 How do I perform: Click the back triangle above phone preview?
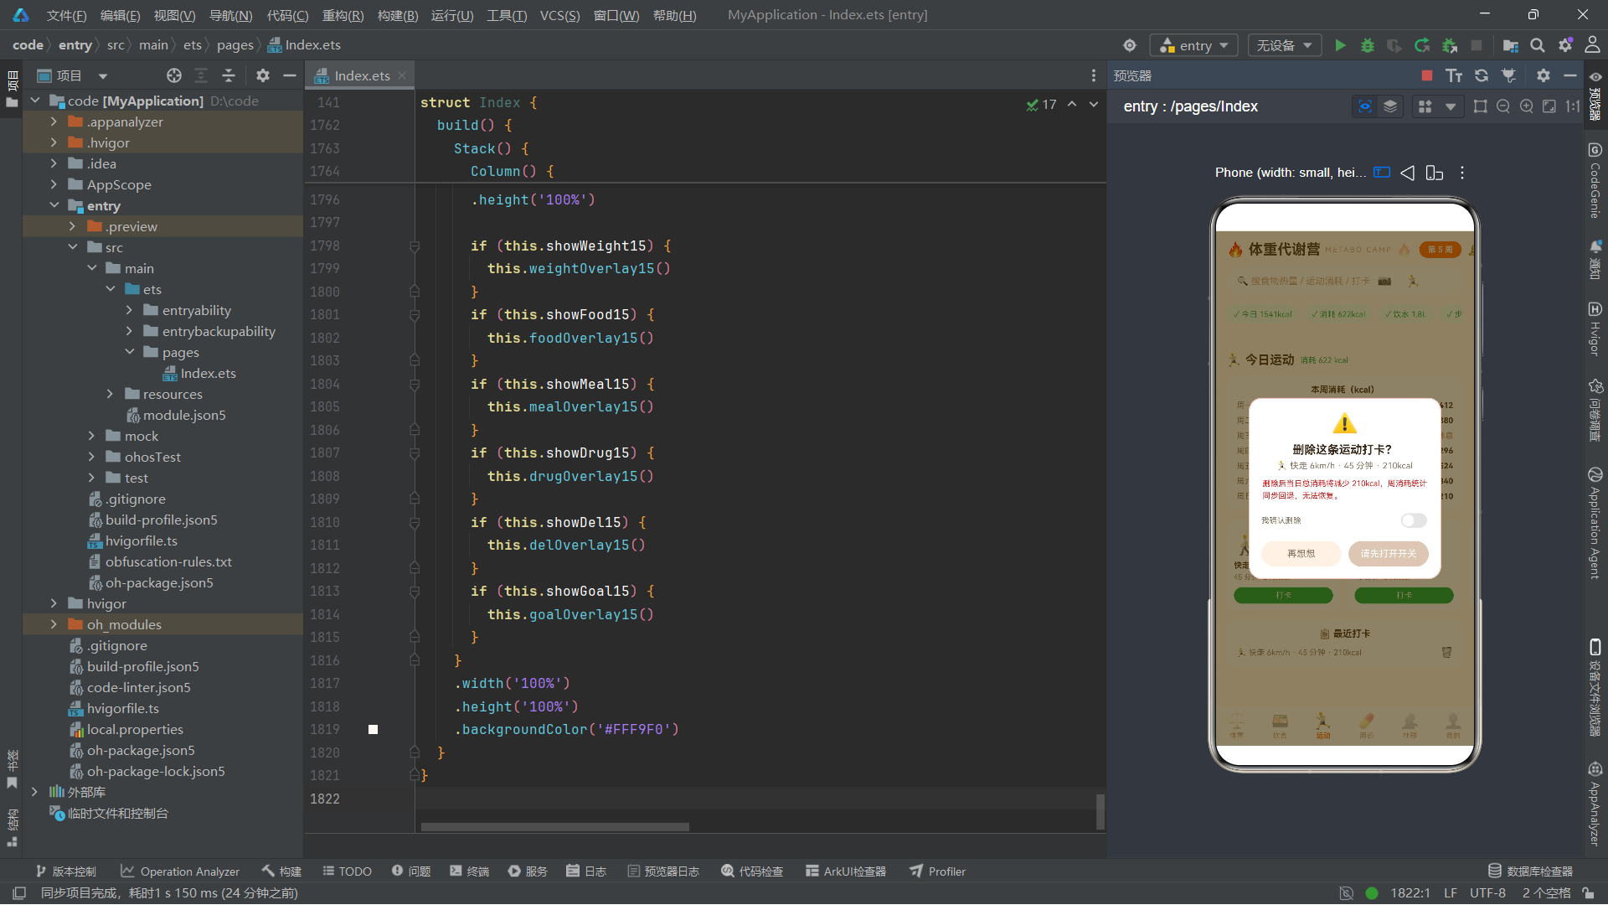point(1408,173)
